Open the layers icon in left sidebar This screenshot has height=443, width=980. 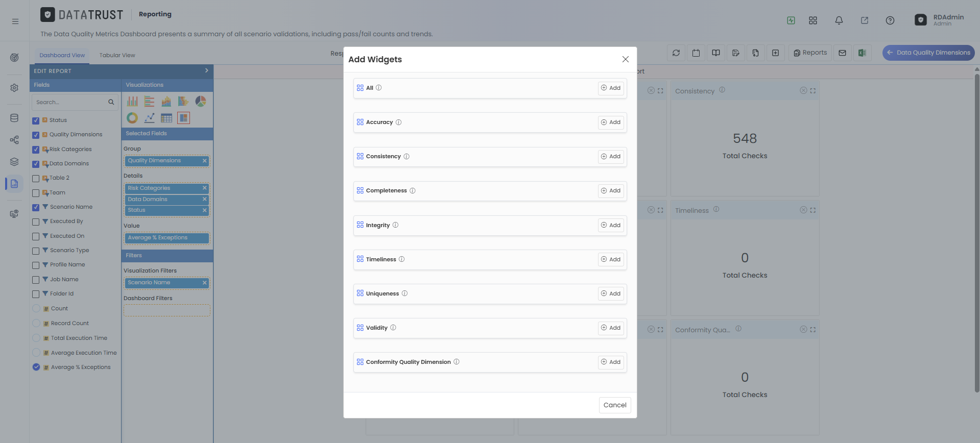14,162
